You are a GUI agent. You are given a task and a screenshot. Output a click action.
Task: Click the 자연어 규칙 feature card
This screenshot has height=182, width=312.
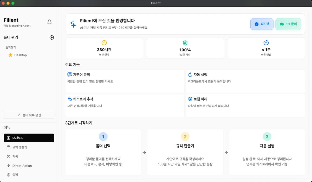pos(125,81)
